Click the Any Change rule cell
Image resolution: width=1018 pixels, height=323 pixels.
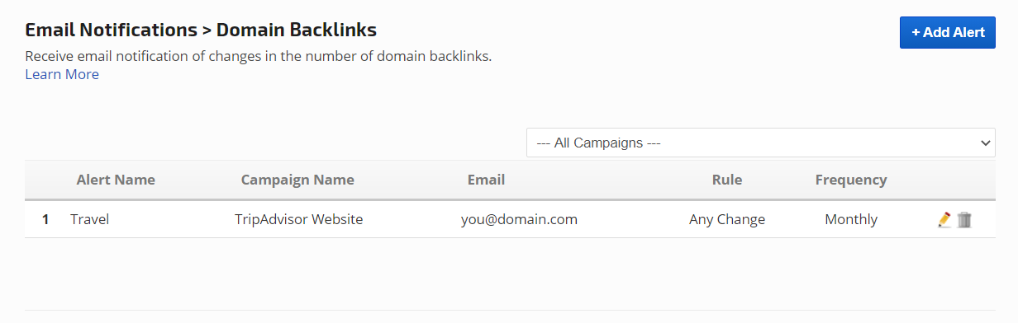coord(727,220)
